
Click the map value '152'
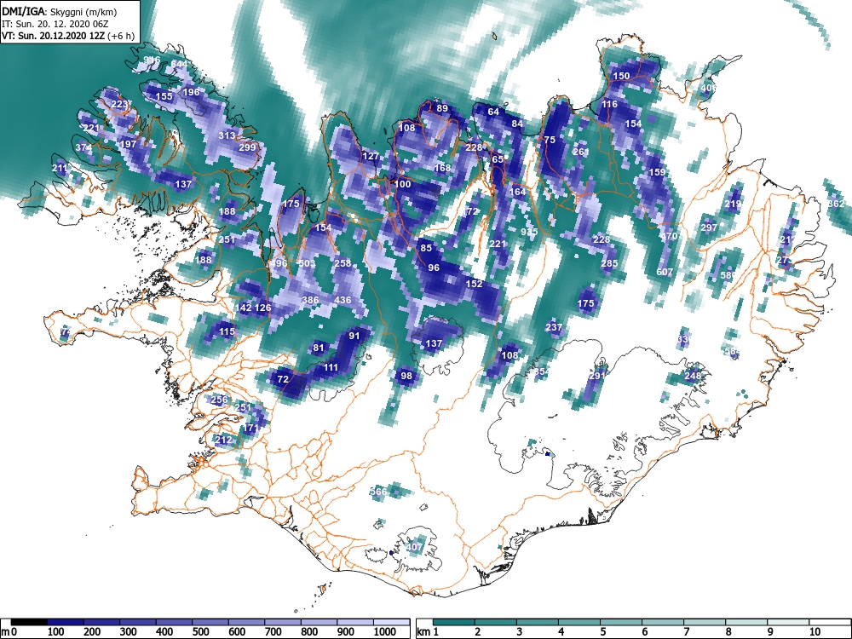click(474, 284)
